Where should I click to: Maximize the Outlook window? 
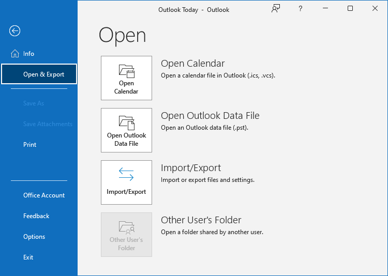[350, 8]
